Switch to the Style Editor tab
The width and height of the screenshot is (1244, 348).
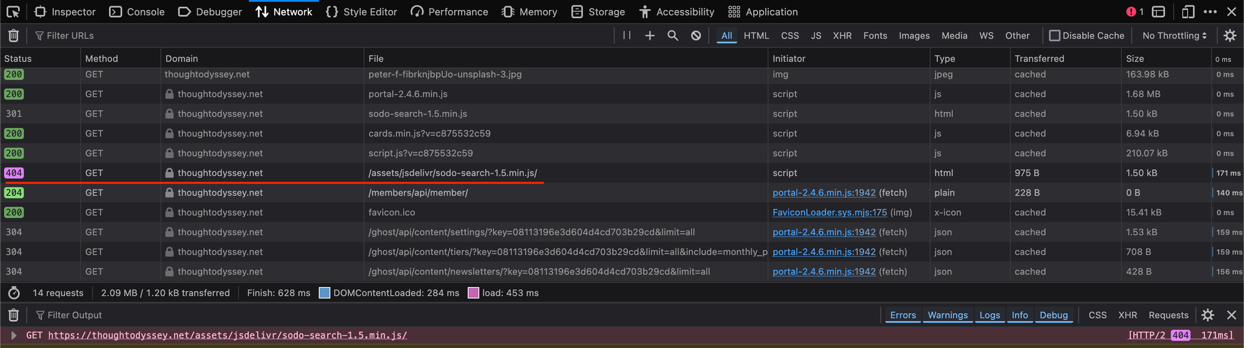361,12
